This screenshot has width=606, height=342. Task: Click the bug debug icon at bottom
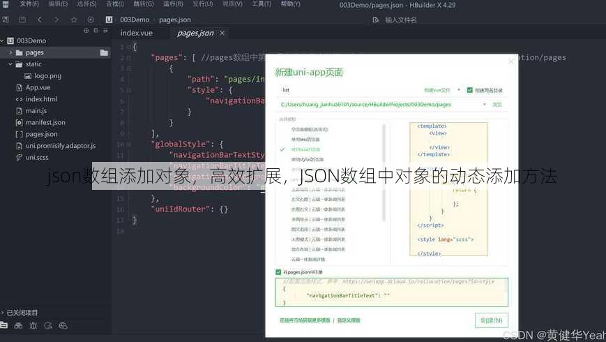33,326
